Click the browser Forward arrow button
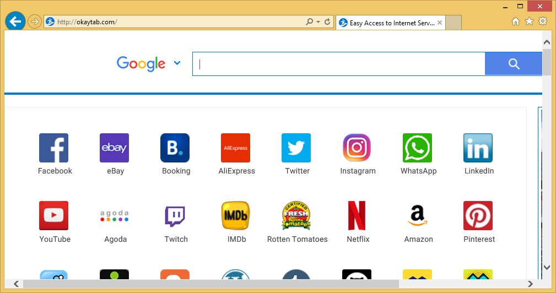 (x=34, y=22)
